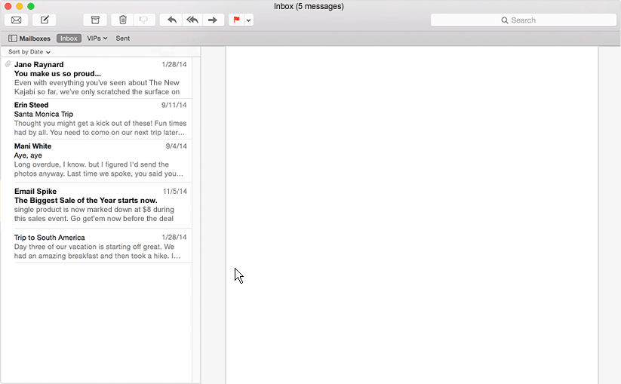Click attachment paperclip on Jane Raynard email
Screen dimensions: 621x384
point(8,64)
